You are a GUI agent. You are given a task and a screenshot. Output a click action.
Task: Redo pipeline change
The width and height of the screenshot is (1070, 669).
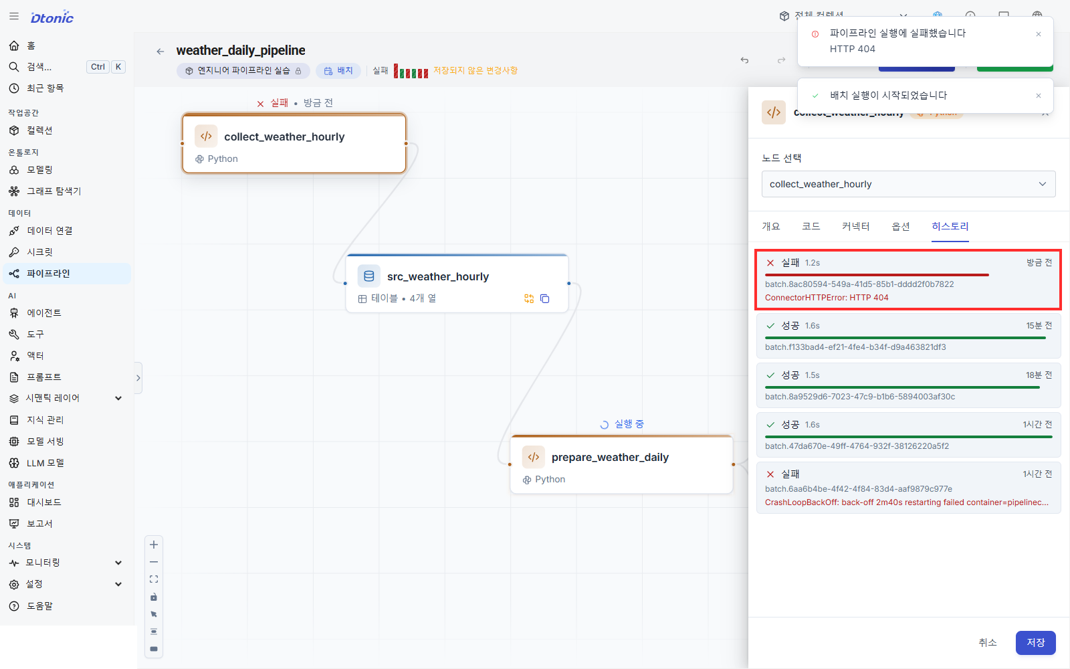coord(781,60)
